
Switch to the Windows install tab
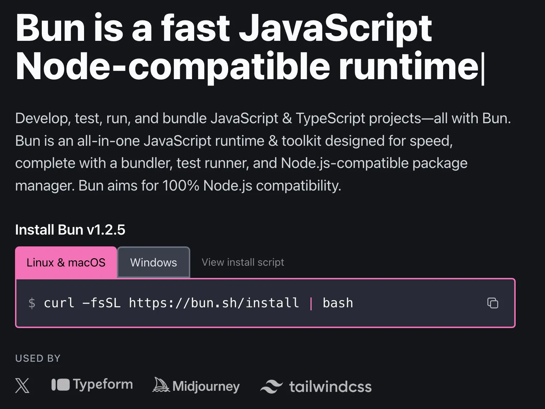(x=153, y=263)
